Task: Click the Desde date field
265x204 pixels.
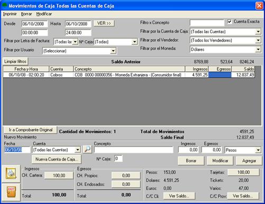Action: click(x=34, y=24)
